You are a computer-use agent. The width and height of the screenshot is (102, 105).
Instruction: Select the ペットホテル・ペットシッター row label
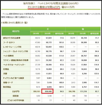(14, 65)
